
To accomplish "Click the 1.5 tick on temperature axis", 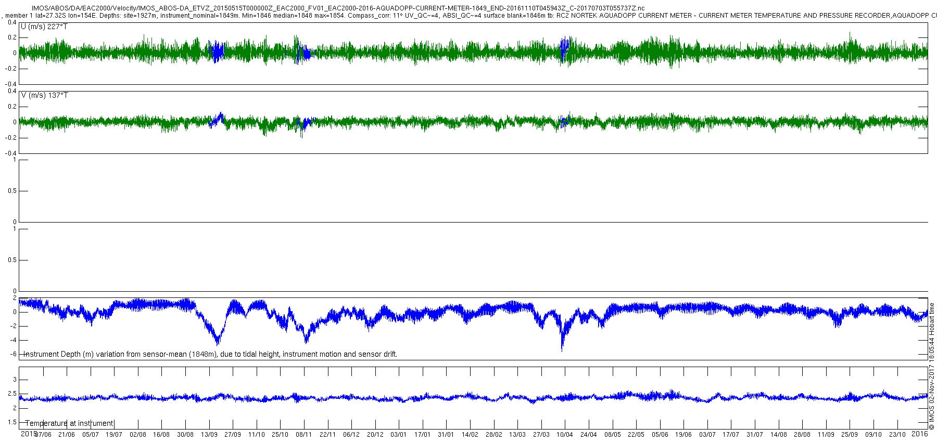I will 12,422.
